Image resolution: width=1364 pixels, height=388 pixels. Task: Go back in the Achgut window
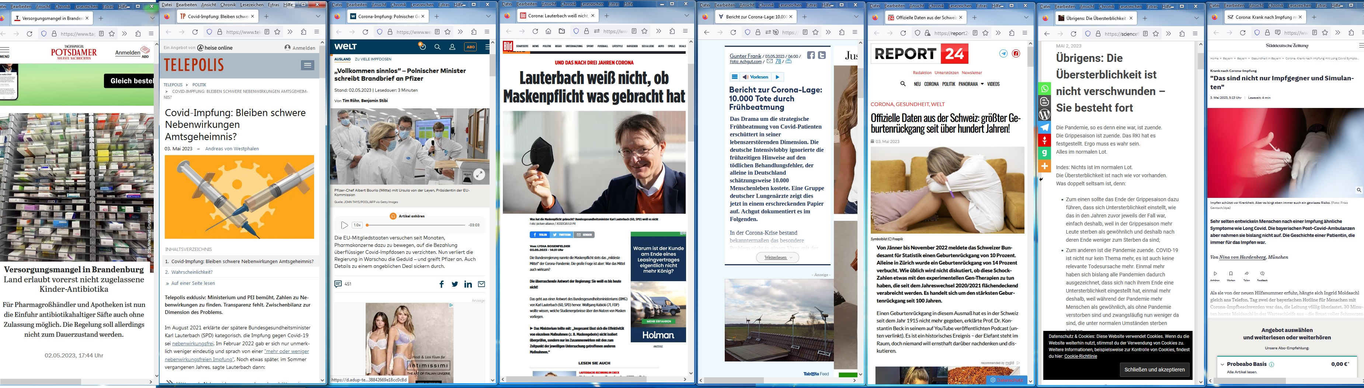click(706, 32)
